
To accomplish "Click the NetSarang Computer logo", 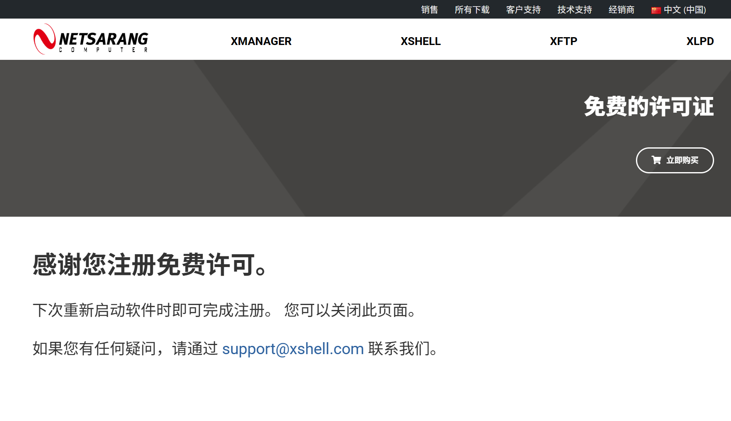I will point(90,39).
